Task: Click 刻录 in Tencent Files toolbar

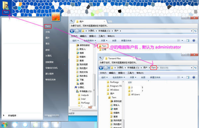Action: [143, 77]
